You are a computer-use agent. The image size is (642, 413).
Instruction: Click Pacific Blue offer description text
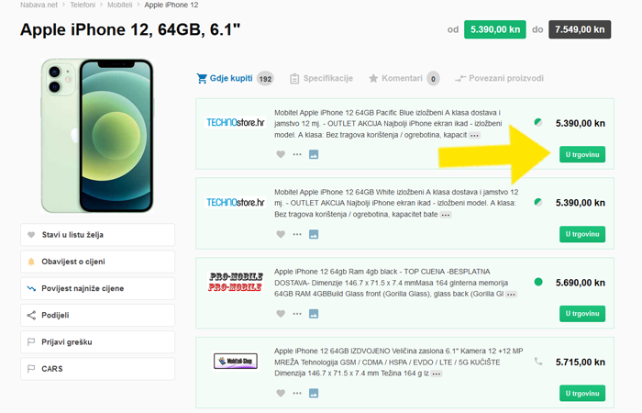pos(388,124)
